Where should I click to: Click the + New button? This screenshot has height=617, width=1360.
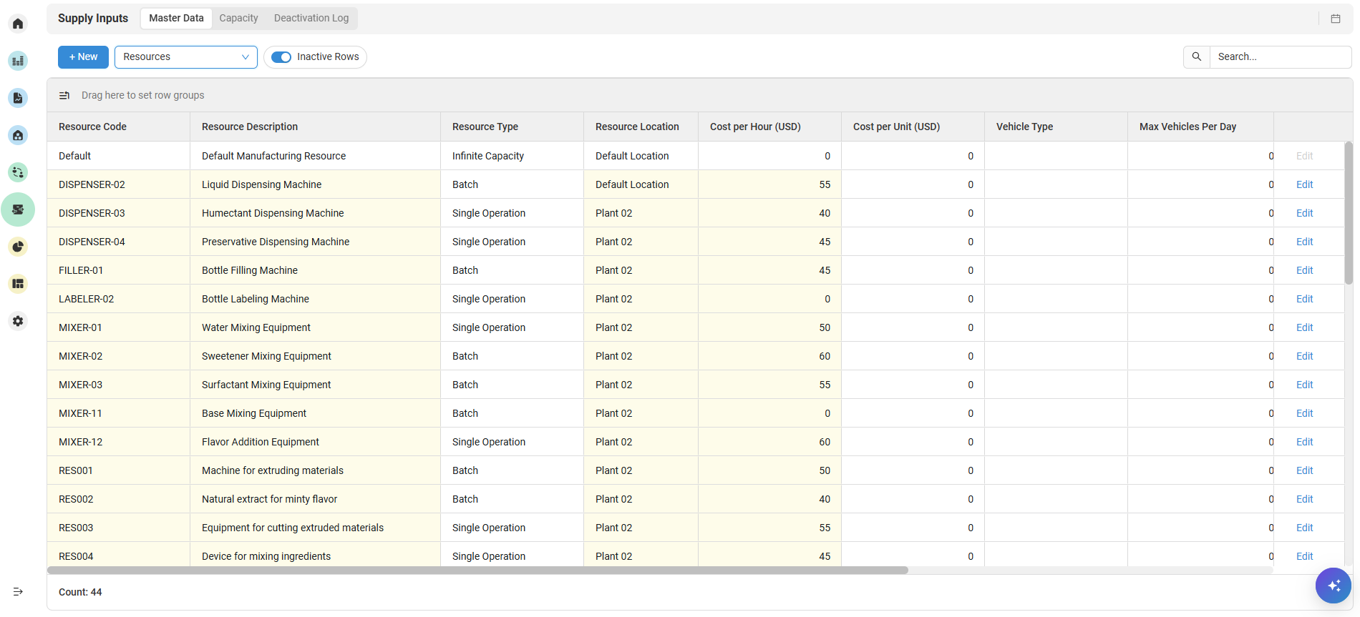pyautogui.click(x=83, y=57)
